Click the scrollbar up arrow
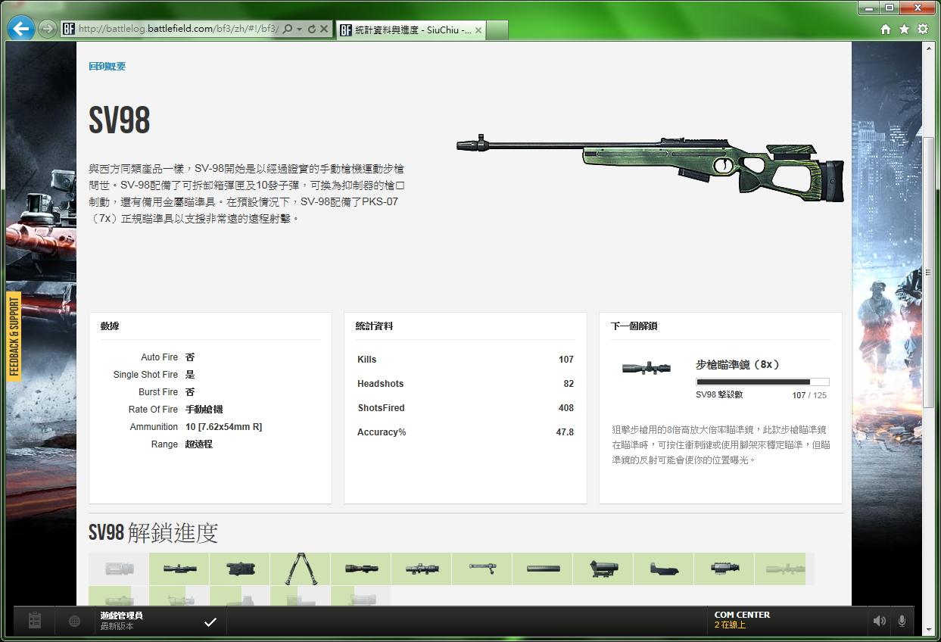This screenshot has width=941, height=642. (928, 48)
